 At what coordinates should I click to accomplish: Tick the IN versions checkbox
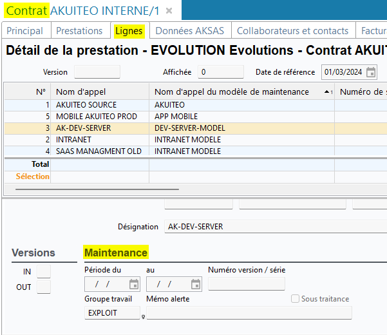click(43, 272)
